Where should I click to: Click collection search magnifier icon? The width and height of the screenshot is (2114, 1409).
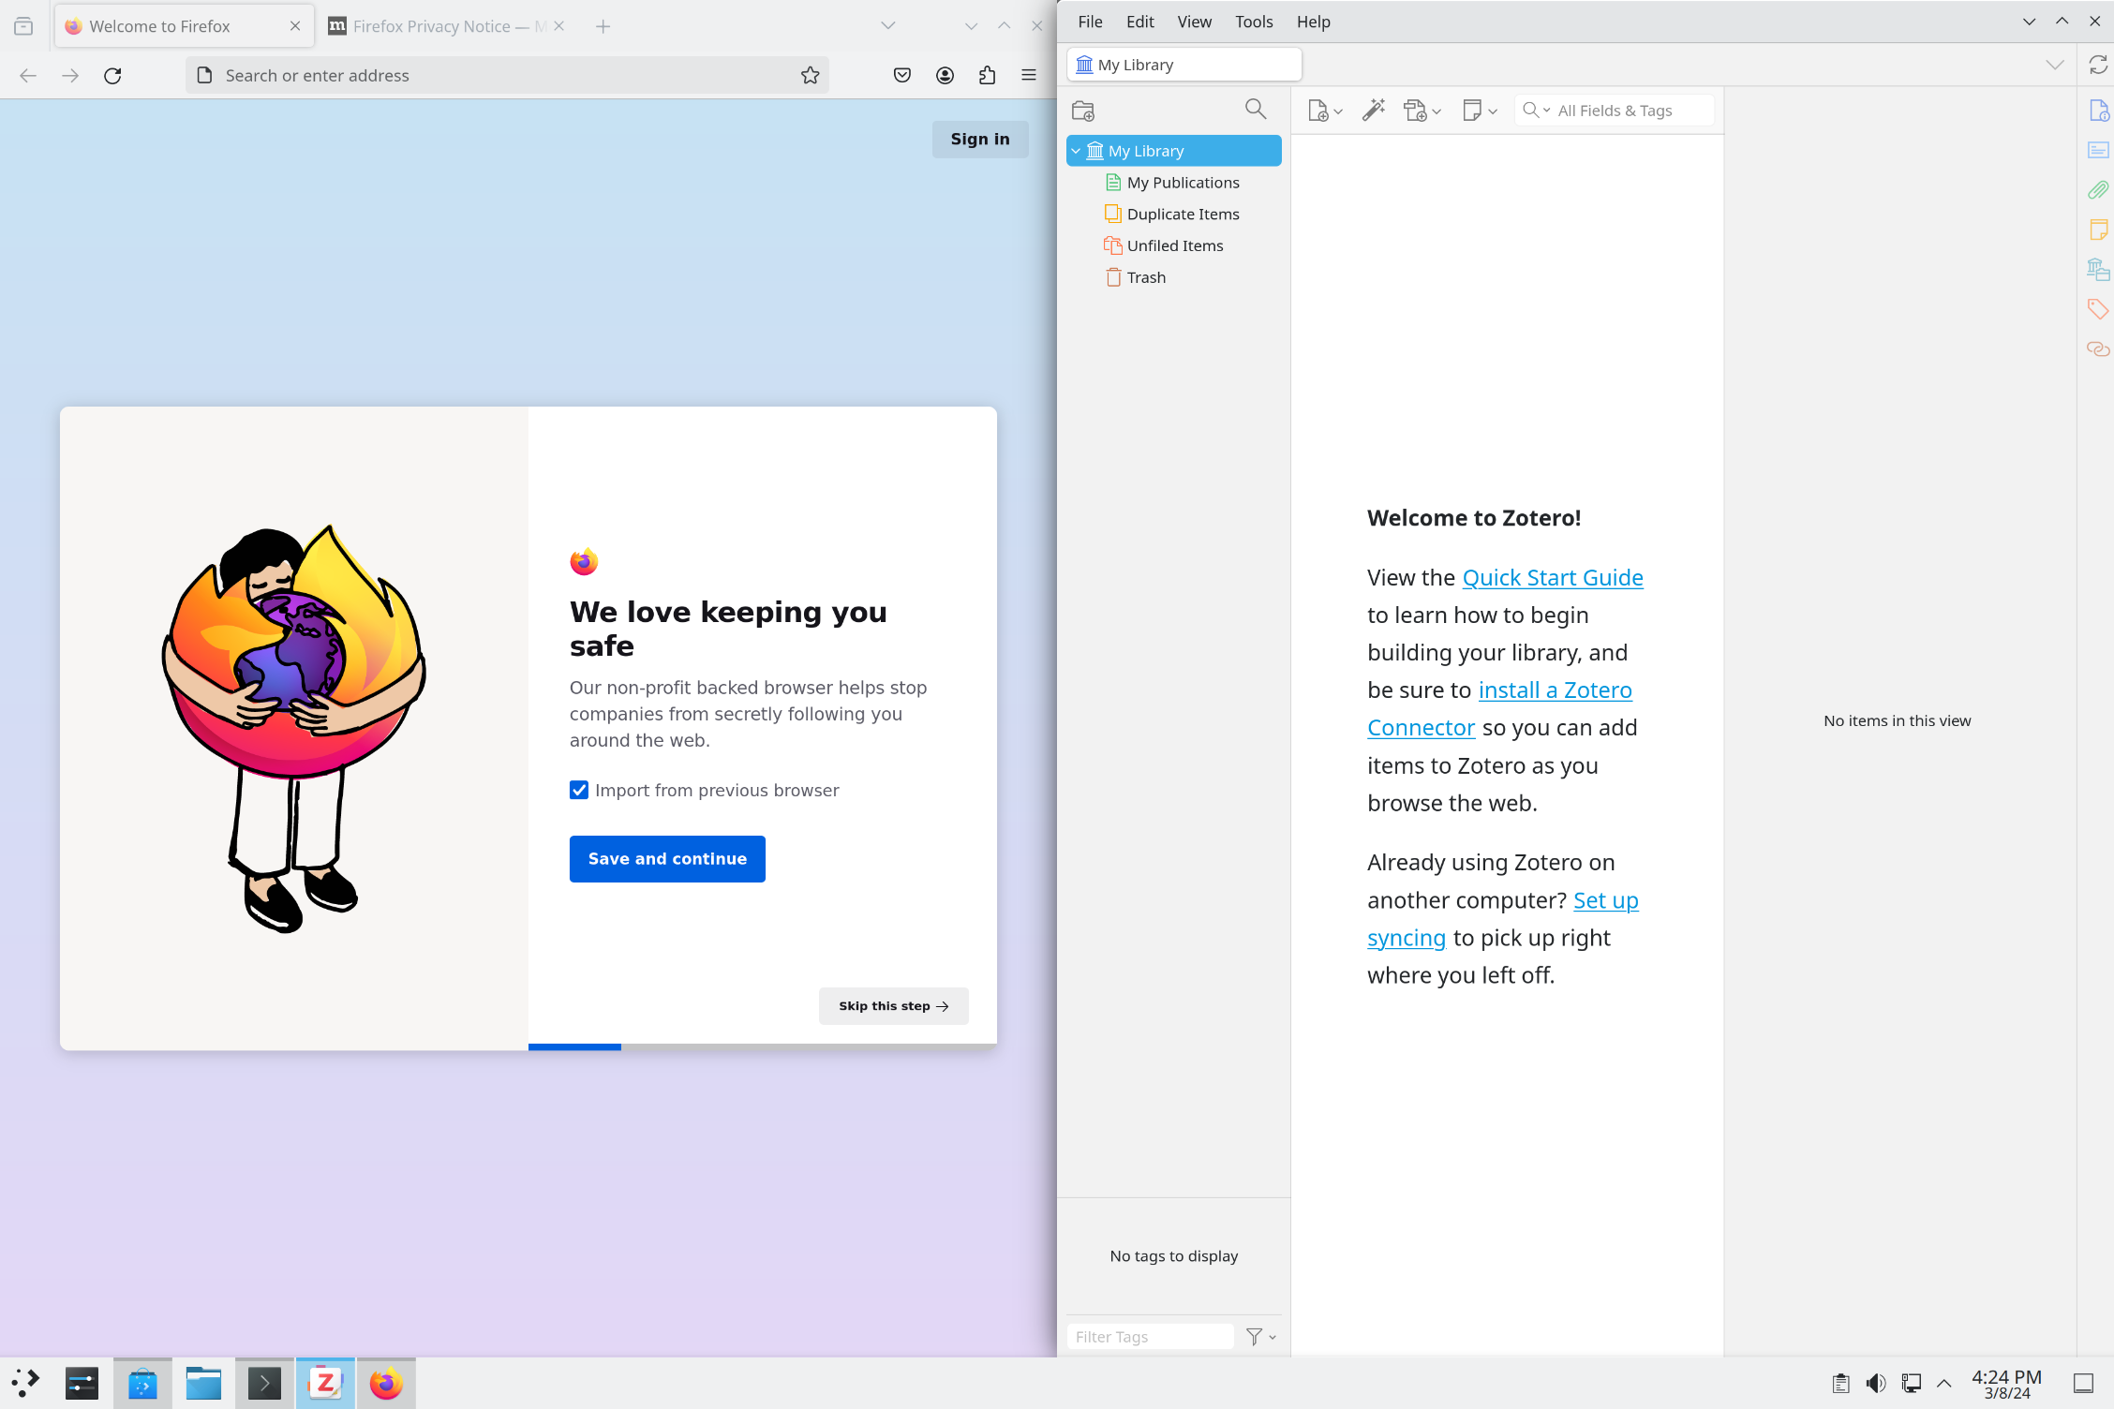1256,110
